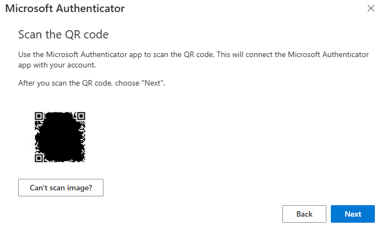Click the quoted "Next" word in the instructions
The image size is (382, 226).
coord(152,83)
